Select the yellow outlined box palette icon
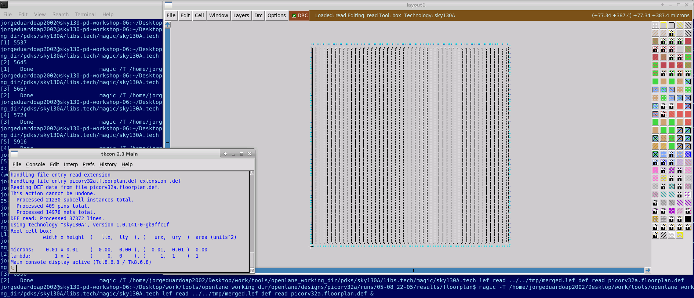 pos(664,25)
